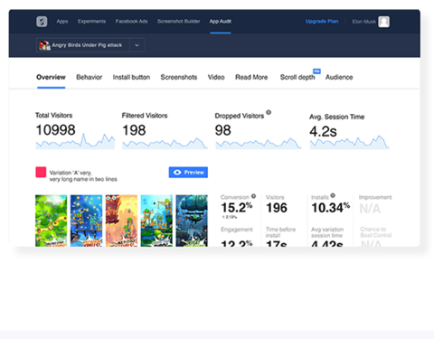
Task: Open the Elon Musk profile avatar
Action: (383, 22)
